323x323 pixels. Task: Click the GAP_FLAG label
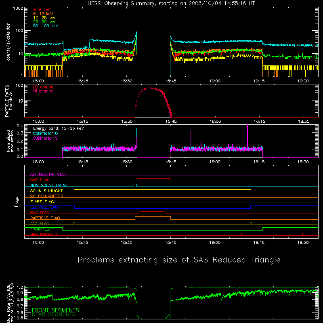coord(40,180)
